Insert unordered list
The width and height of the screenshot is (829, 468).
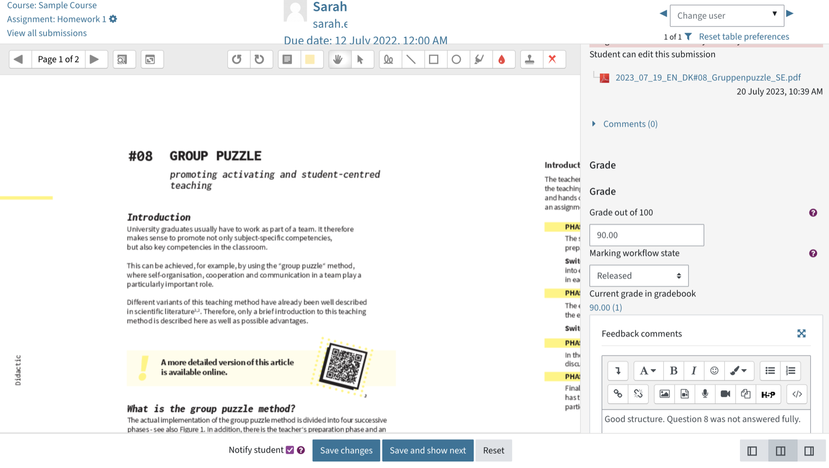pos(770,371)
